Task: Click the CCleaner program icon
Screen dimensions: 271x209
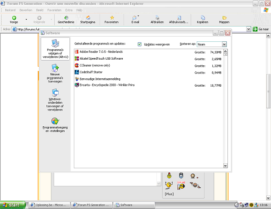Action: [x=77, y=65]
